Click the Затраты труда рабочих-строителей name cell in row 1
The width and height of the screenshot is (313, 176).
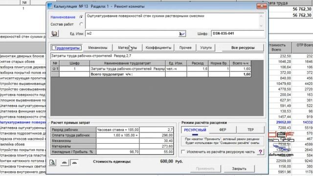[x=127, y=69]
